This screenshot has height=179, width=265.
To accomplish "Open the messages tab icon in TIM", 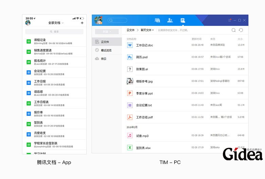I will (x=157, y=20).
